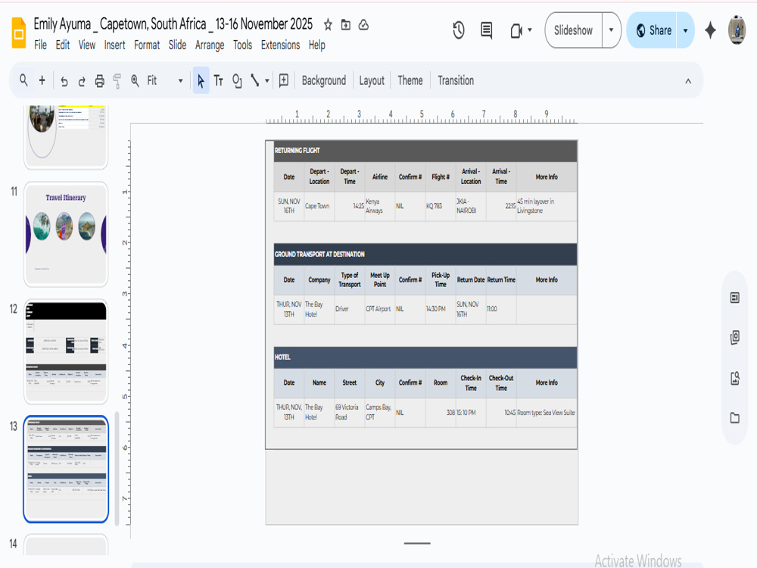Screen dimensions: 757x568
Task: Click the RETURNING FLIGHT table header
Action: point(425,151)
